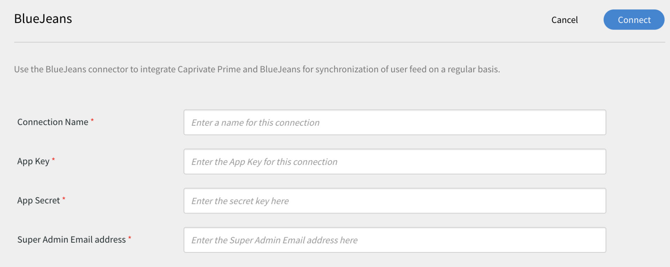
Task: Click 'BlueJeans connector' phrase in description
Action: tap(87, 69)
